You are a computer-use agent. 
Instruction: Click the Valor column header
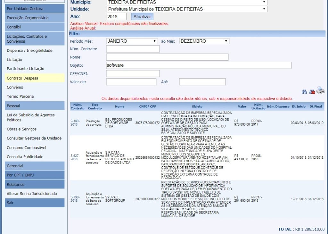click(242, 106)
